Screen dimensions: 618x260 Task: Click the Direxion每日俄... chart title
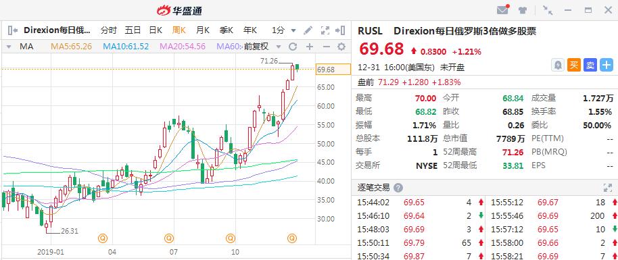click(57, 30)
